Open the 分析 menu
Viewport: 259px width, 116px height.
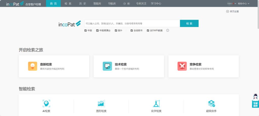pos(126,4)
